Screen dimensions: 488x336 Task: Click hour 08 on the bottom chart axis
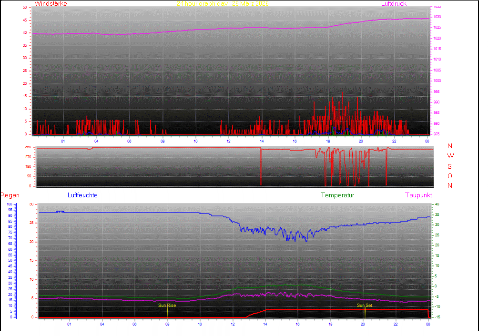(167, 324)
